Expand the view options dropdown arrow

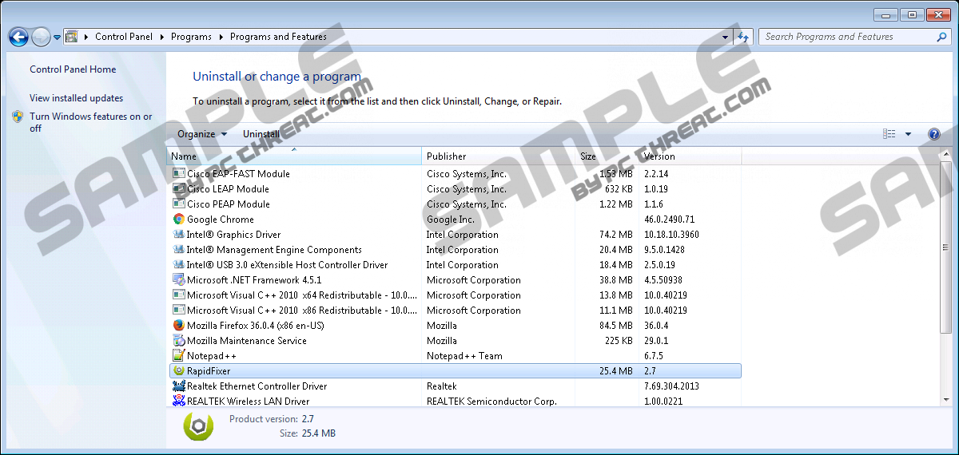coord(908,134)
